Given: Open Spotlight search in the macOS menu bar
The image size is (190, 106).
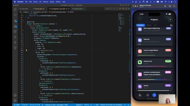Looking at the screenshot, I should pyautogui.click(x=169, y=2).
